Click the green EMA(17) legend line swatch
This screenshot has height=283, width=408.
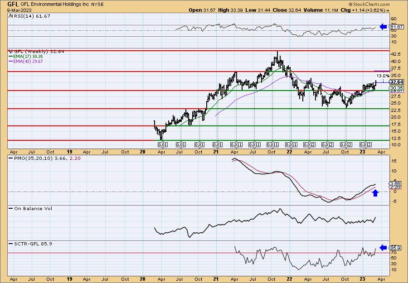(11, 57)
